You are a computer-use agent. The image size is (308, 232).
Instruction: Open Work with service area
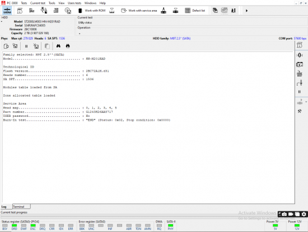point(143,11)
